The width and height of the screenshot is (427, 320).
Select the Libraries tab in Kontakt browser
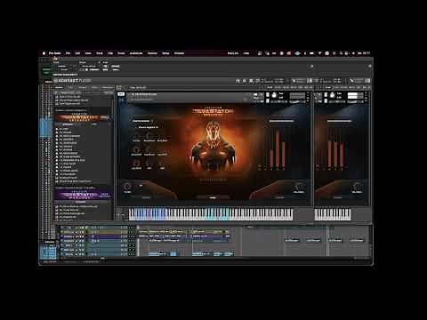(60, 87)
